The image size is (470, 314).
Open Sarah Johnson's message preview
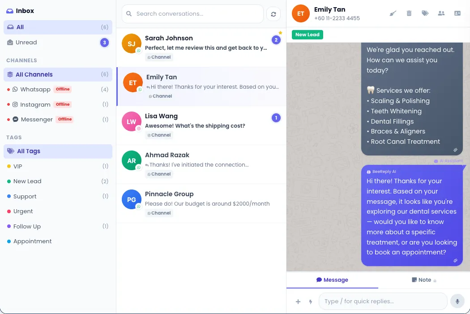pos(206,48)
